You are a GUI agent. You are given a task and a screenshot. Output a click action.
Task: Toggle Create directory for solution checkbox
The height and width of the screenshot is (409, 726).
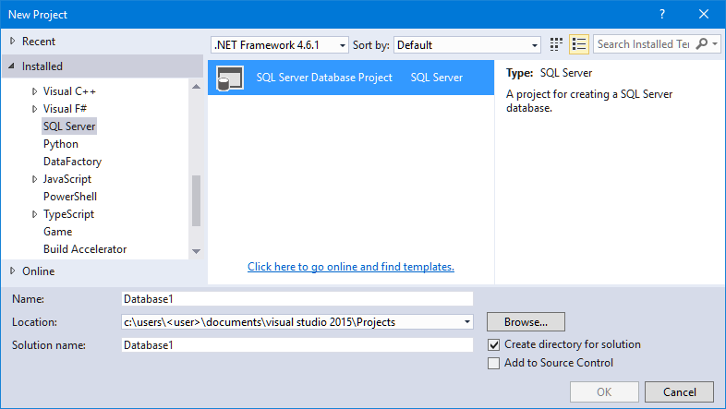(x=493, y=344)
